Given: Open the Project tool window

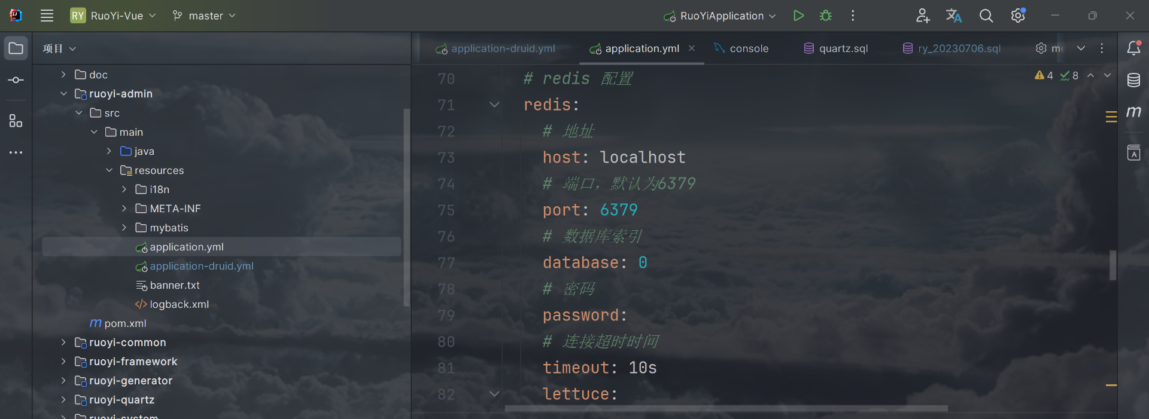Looking at the screenshot, I should (x=16, y=48).
